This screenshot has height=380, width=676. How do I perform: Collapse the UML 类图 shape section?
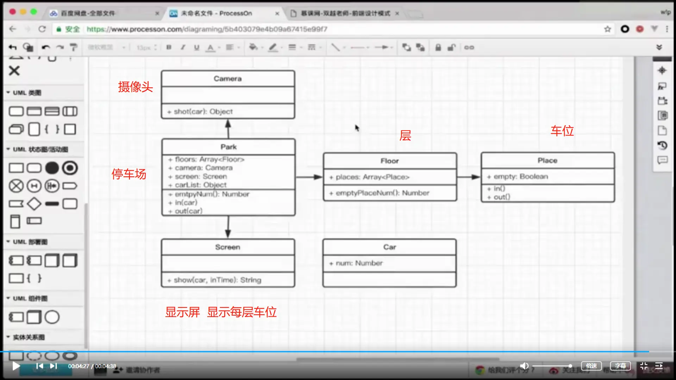point(8,93)
